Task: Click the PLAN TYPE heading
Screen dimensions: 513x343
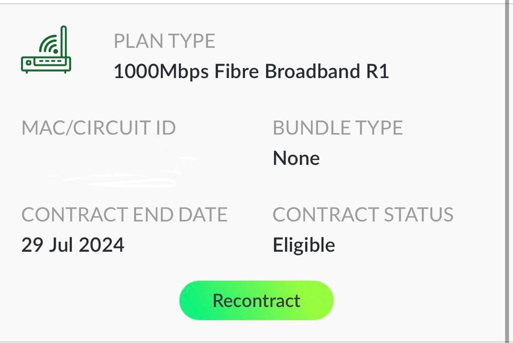Action: pos(165,40)
